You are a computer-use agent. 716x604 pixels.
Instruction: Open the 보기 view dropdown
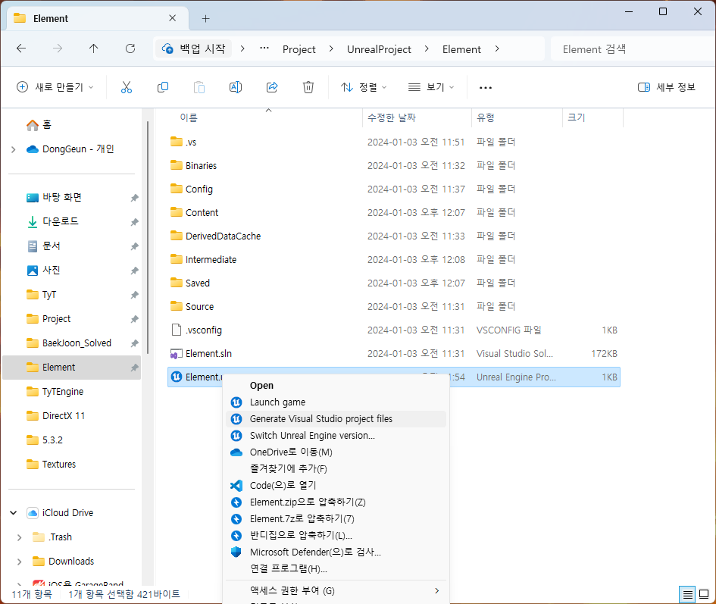pyautogui.click(x=430, y=87)
